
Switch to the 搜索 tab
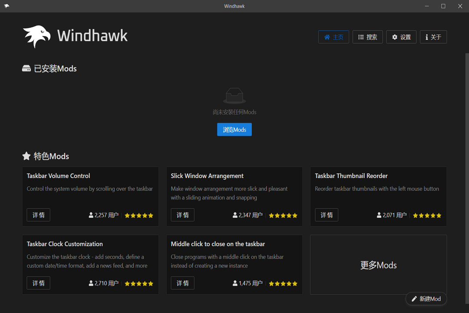[367, 37]
